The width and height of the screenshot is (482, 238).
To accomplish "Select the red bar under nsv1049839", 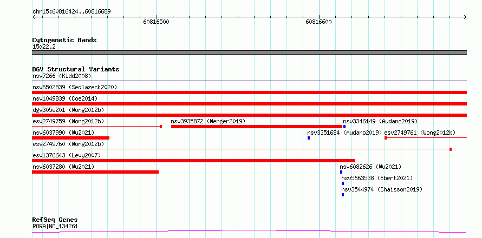I will point(249,104).
